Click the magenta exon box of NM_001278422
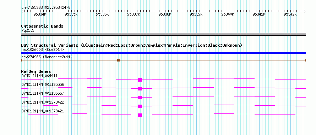316x135 pixels. pyautogui.click(x=140, y=106)
